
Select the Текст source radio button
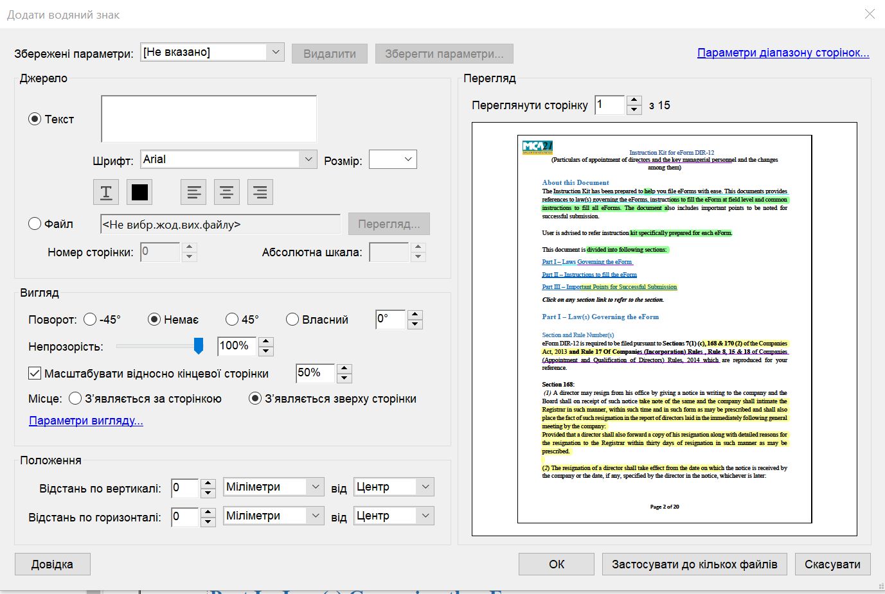(x=35, y=119)
